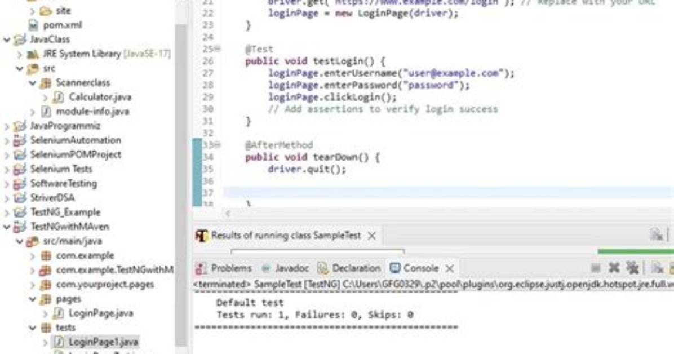This screenshot has width=674, height=354.
Task: Click the pom.xml file icon
Action: [x=33, y=25]
